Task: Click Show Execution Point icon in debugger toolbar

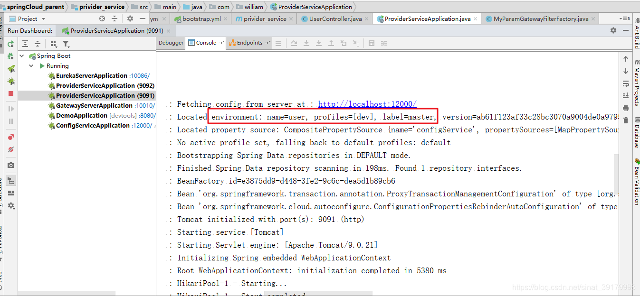Action: point(279,43)
